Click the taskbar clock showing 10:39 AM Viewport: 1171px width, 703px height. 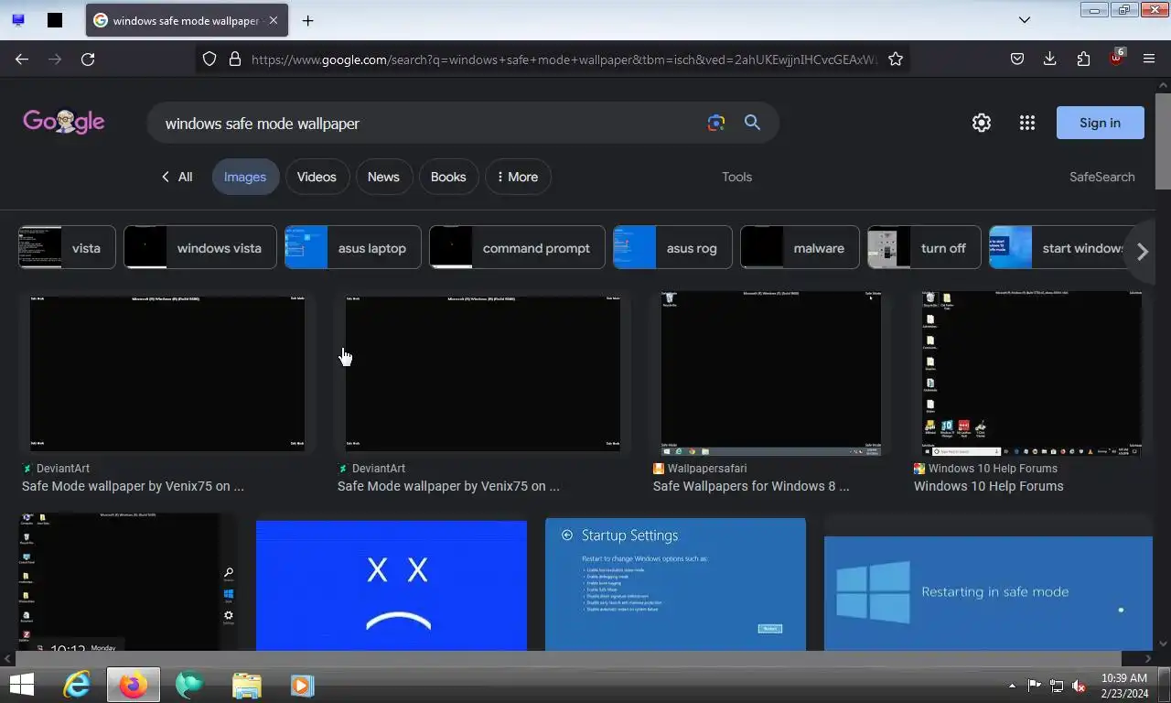tap(1124, 686)
